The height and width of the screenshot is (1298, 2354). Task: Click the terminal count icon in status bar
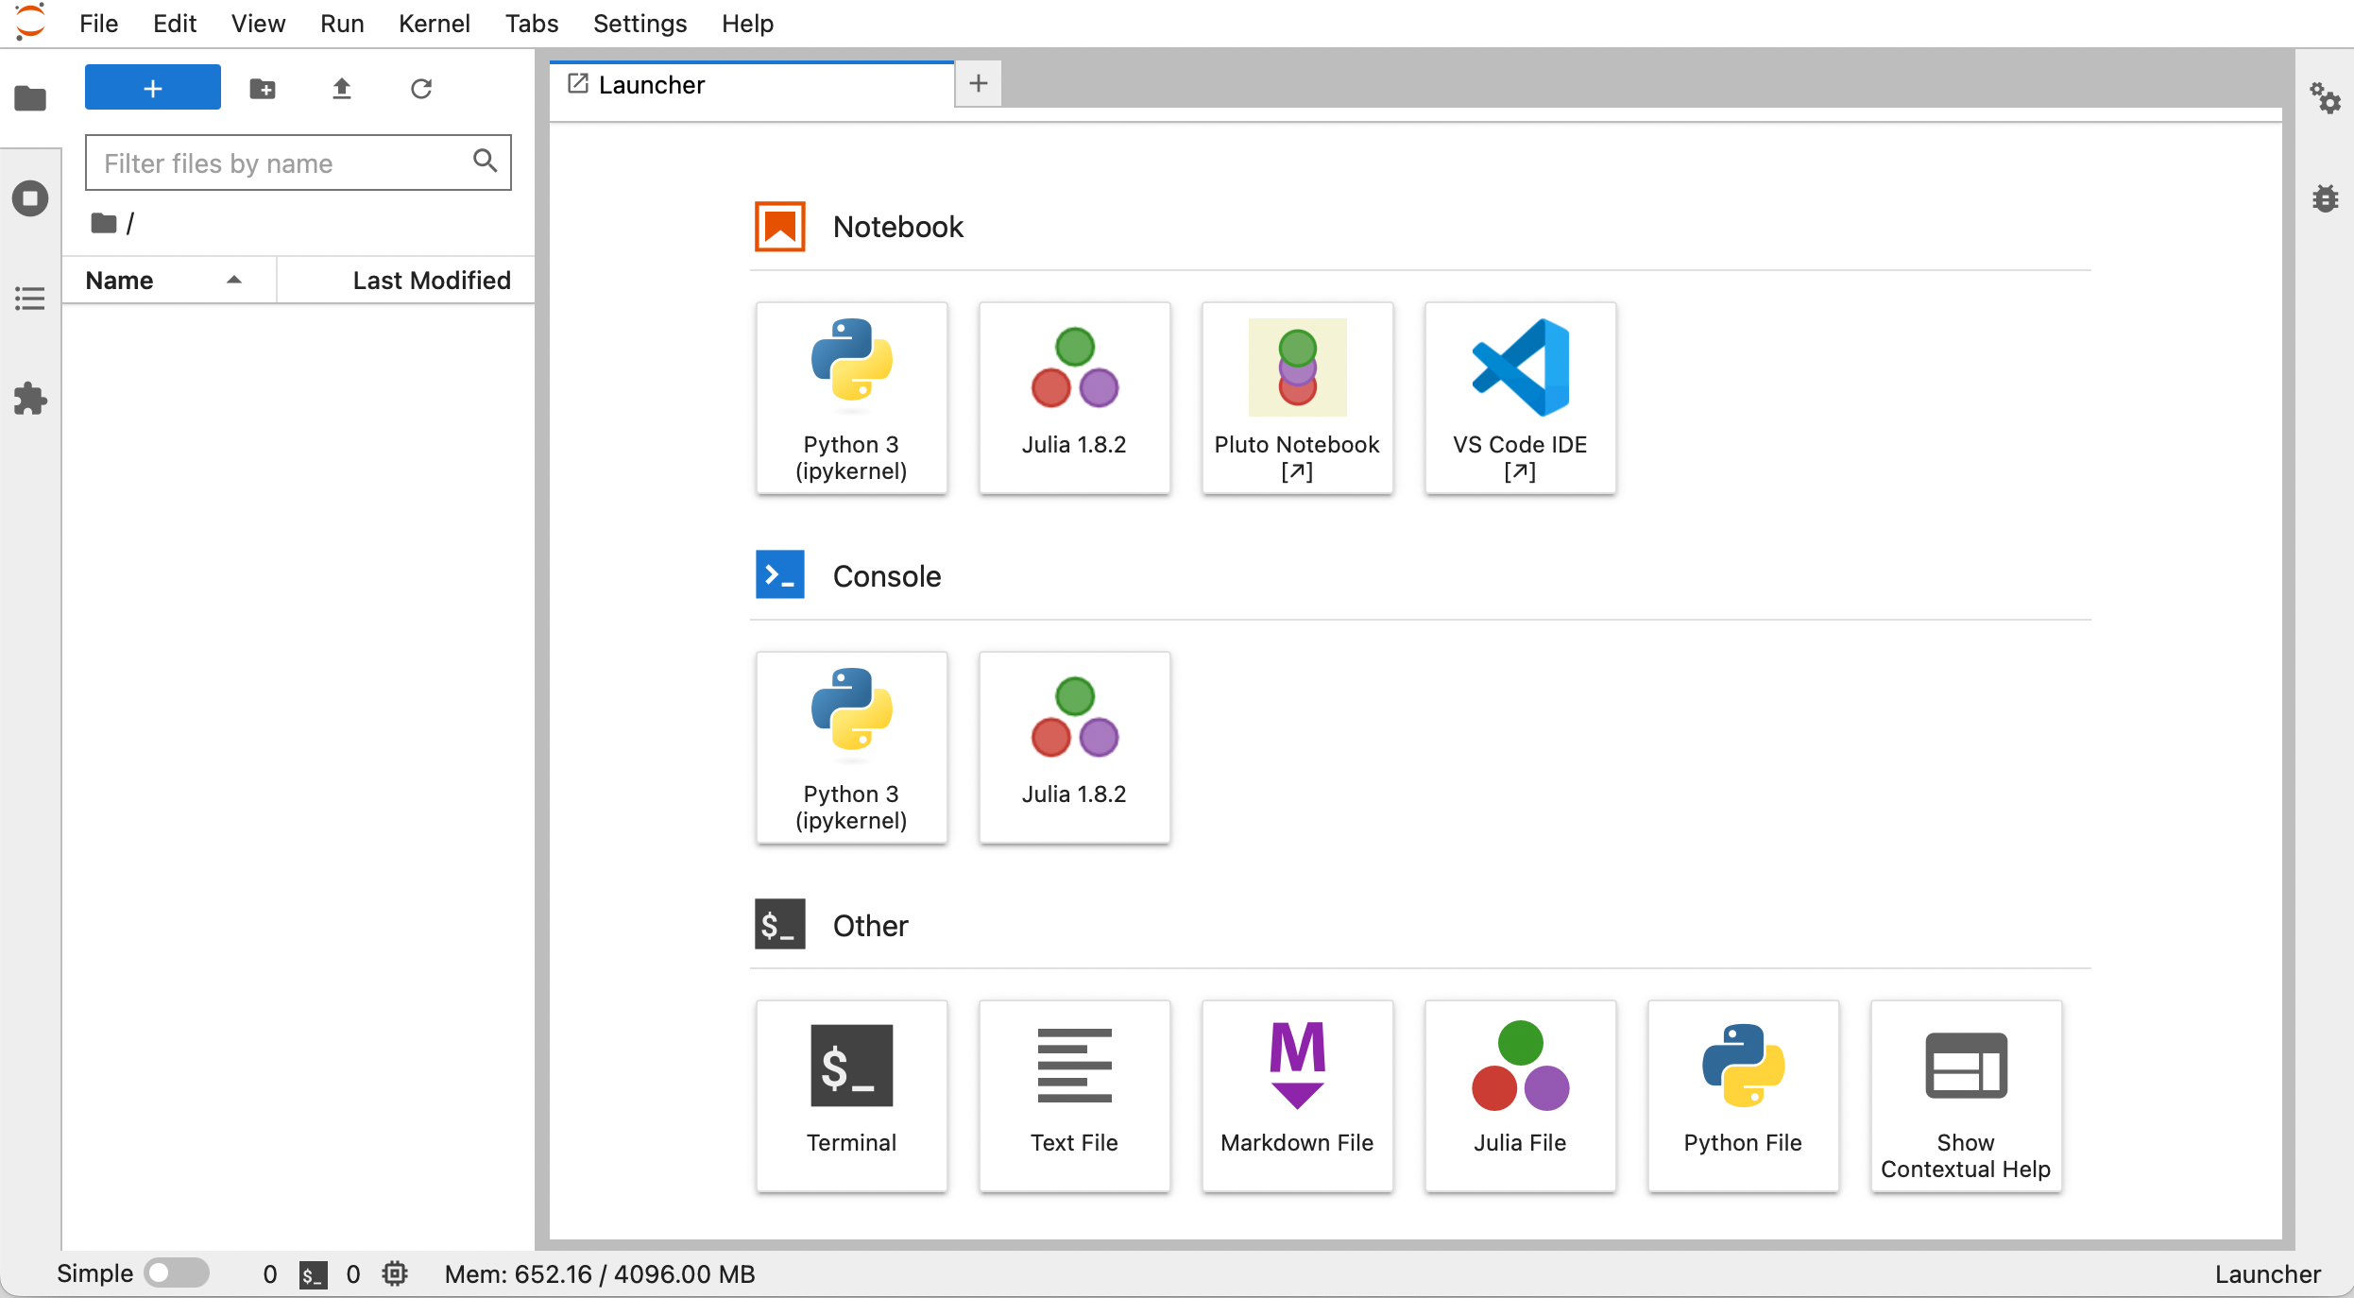click(313, 1274)
